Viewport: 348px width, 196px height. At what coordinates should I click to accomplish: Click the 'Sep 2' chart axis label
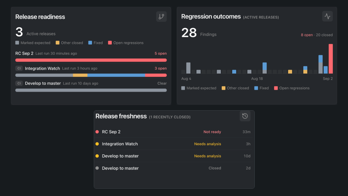coord(328,79)
